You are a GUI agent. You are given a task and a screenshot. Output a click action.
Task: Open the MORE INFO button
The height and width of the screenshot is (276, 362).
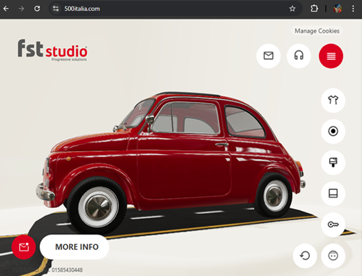tap(74, 247)
